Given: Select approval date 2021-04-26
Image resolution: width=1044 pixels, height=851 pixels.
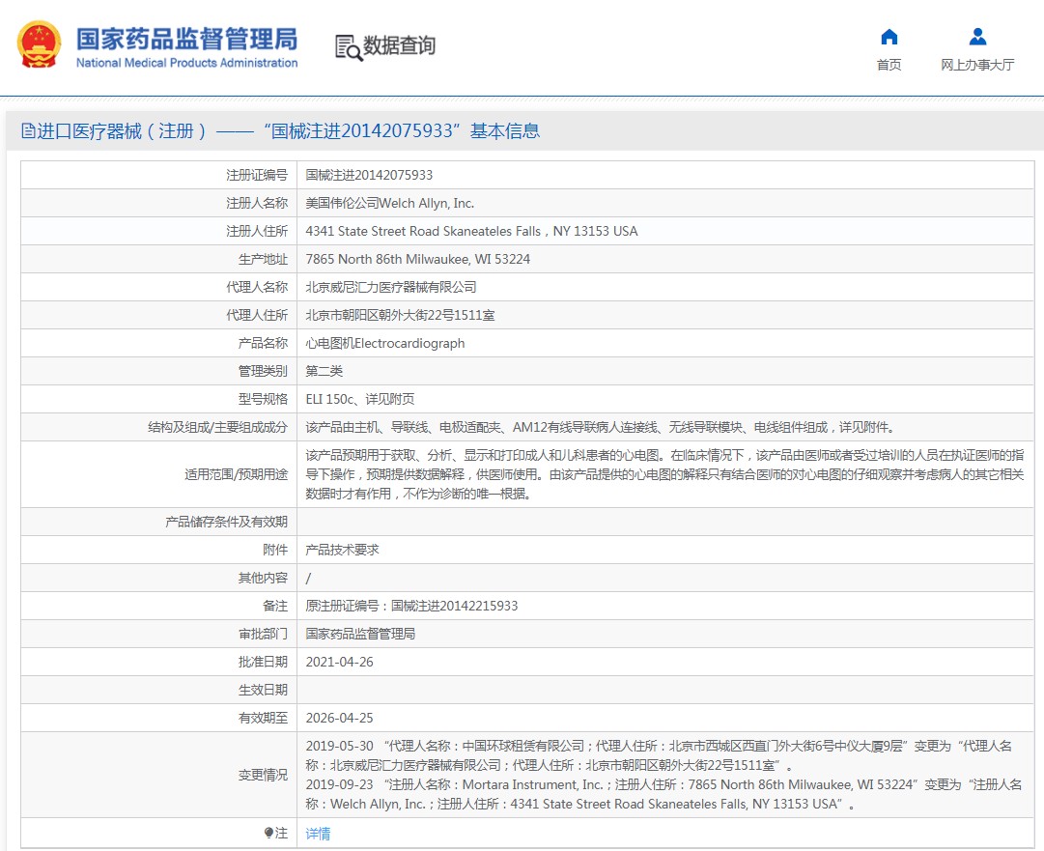Looking at the screenshot, I should coord(339,662).
